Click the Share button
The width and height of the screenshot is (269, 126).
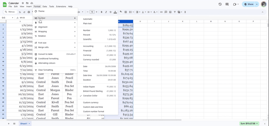249,4
